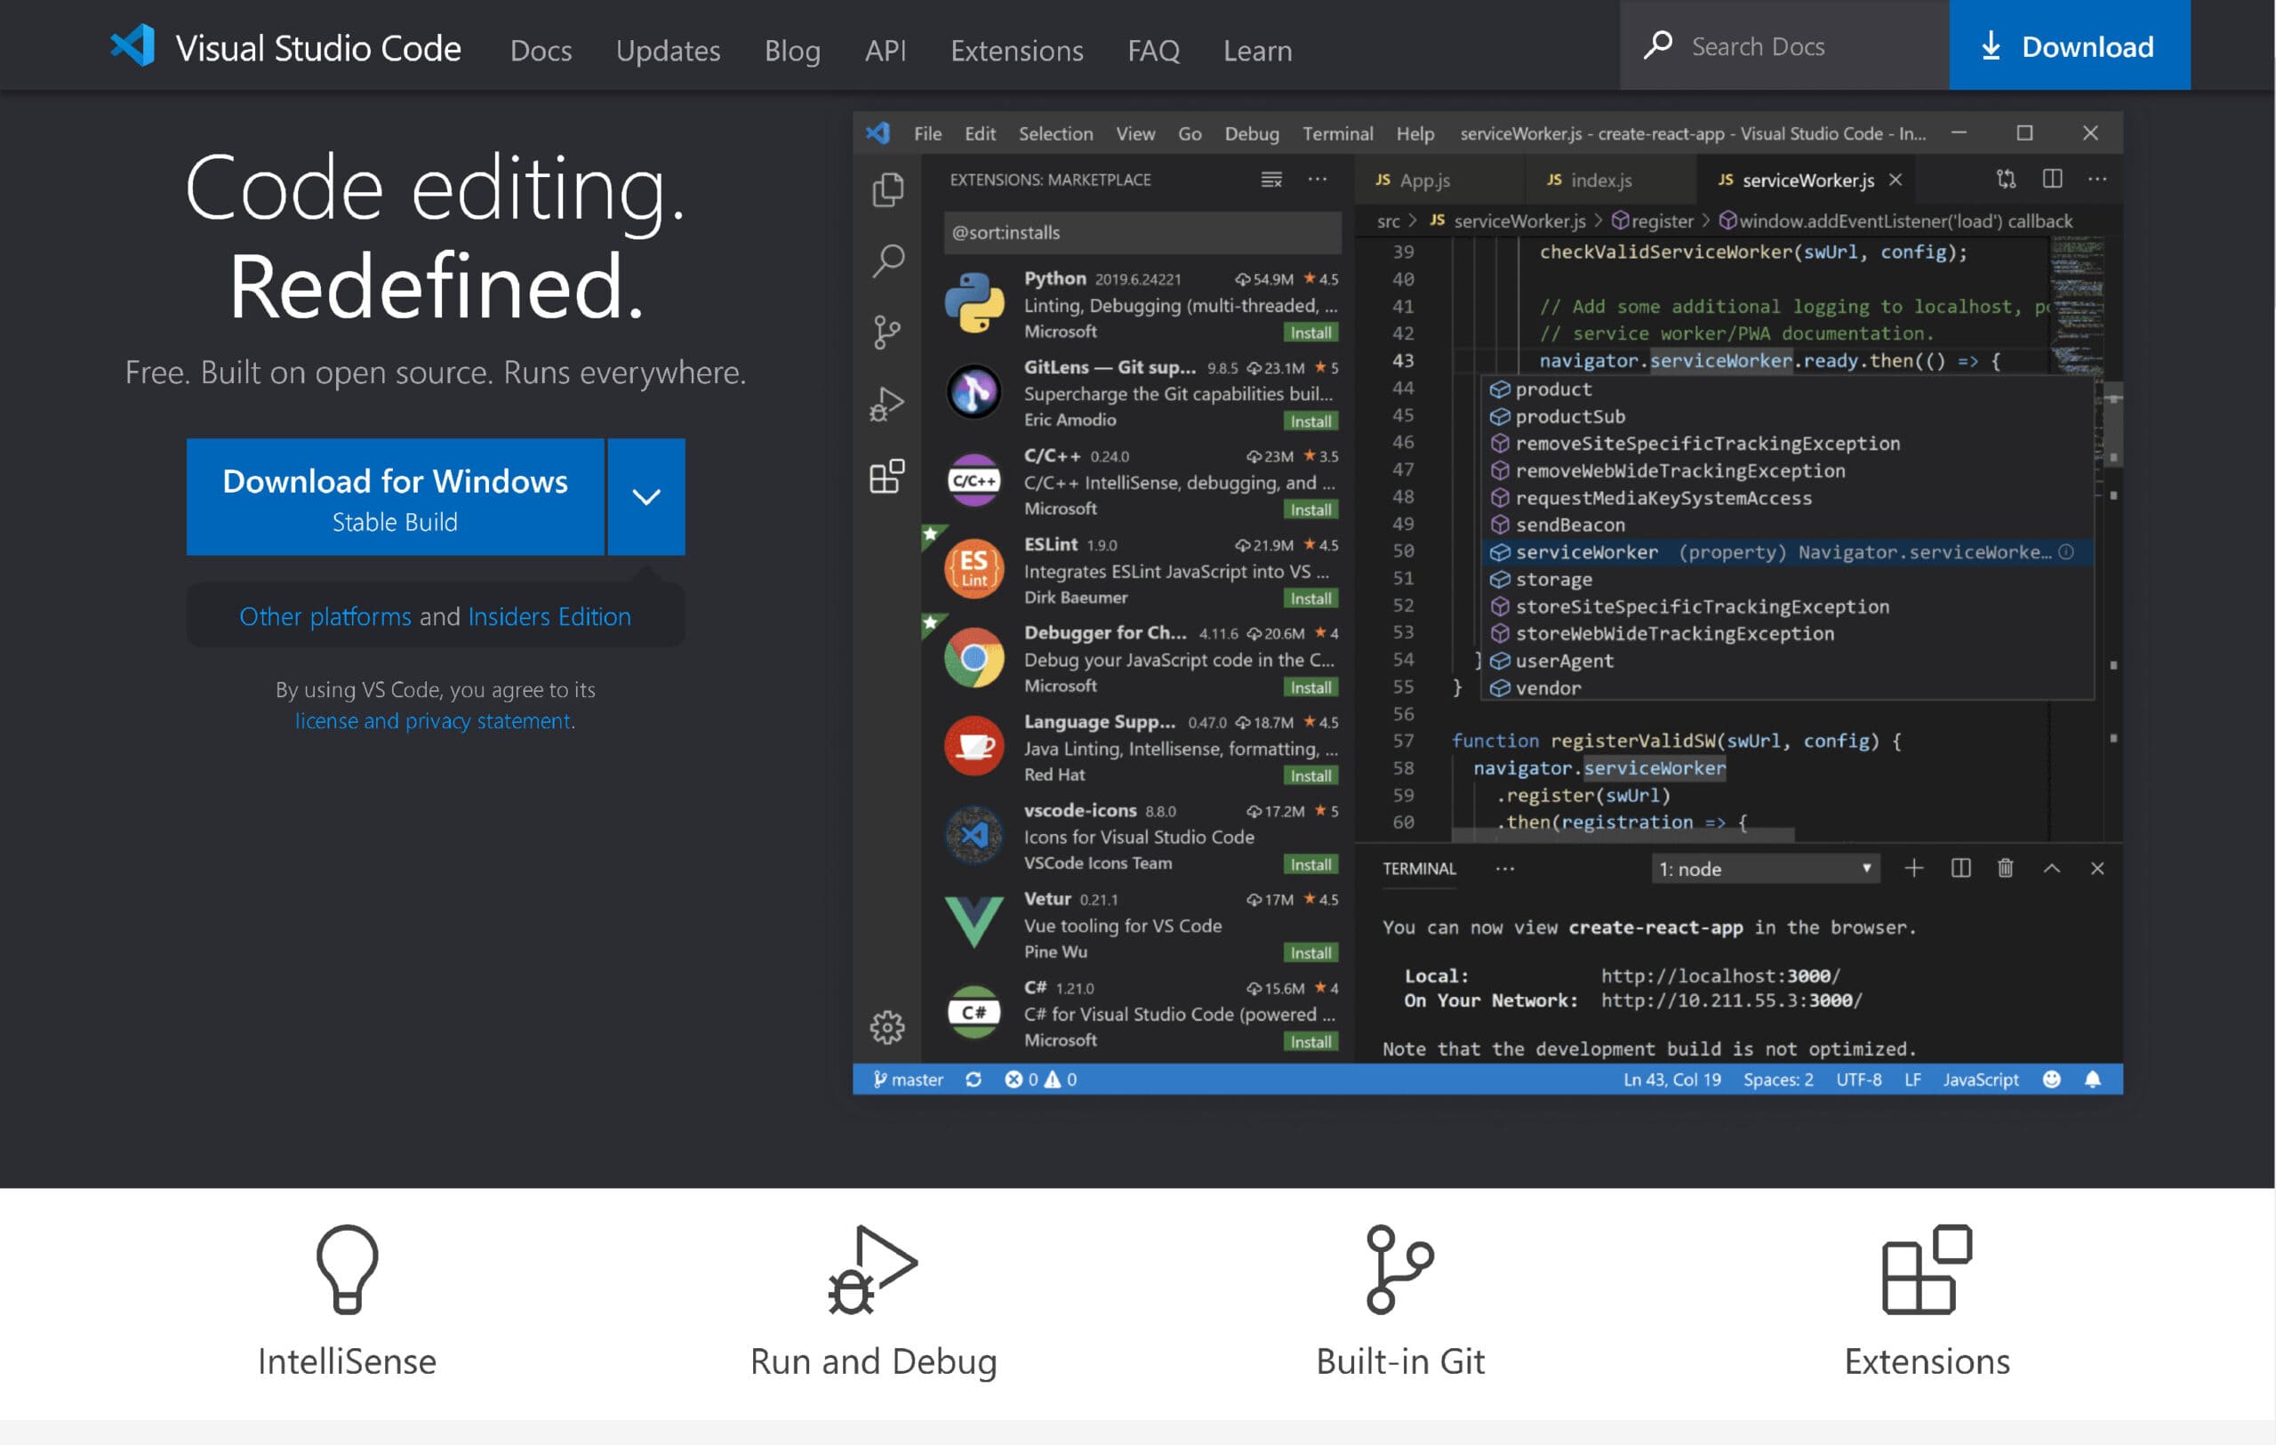Switch to the index.js tab

[x=1599, y=180]
